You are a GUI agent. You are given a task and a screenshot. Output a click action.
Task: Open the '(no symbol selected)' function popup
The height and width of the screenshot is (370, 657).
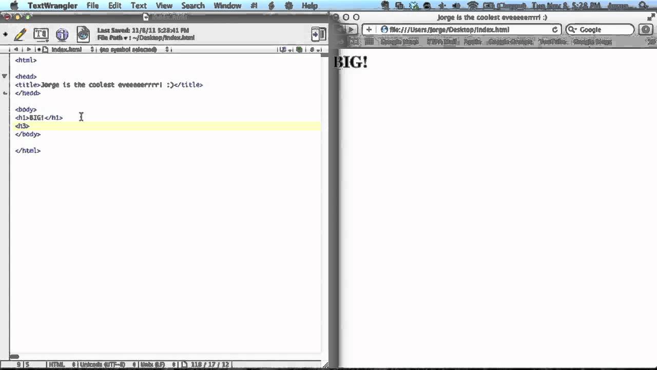coord(135,49)
